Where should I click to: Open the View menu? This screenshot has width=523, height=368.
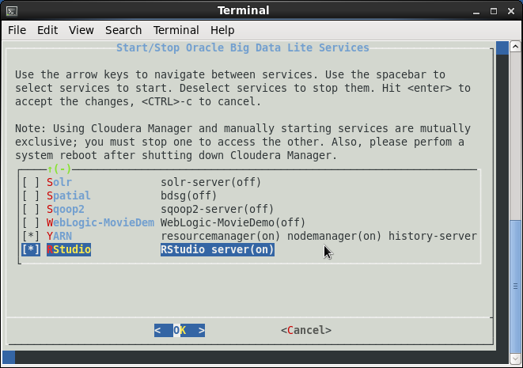[81, 30]
